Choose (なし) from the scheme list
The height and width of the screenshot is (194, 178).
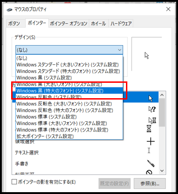pyautogui.click(x=69, y=58)
